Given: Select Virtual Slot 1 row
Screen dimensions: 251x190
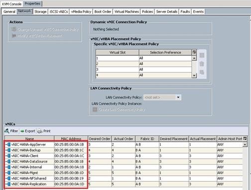Looking at the screenshot, I should point(144,58).
